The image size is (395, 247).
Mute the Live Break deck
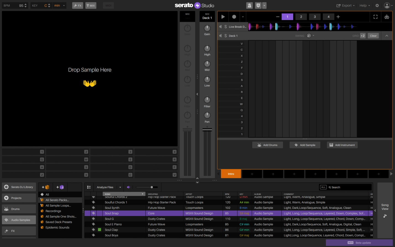pyautogui.click(x=220, y=27)
